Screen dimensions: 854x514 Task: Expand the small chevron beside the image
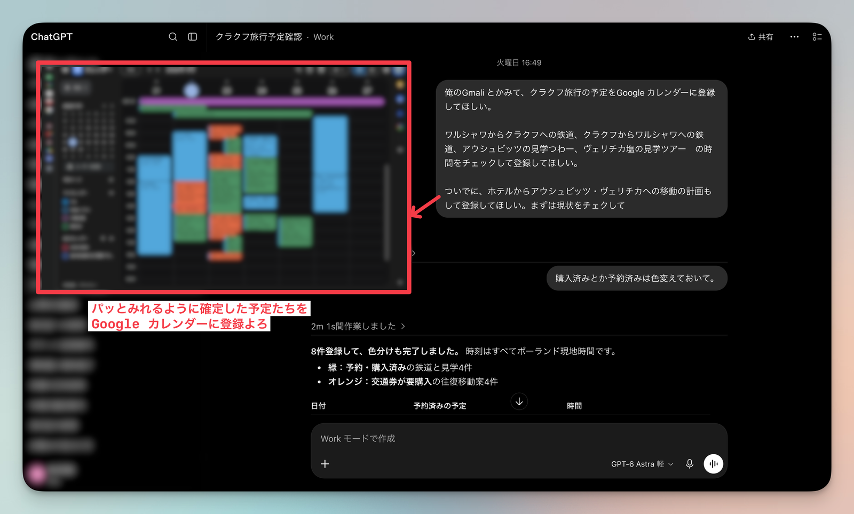click(414, 253)
